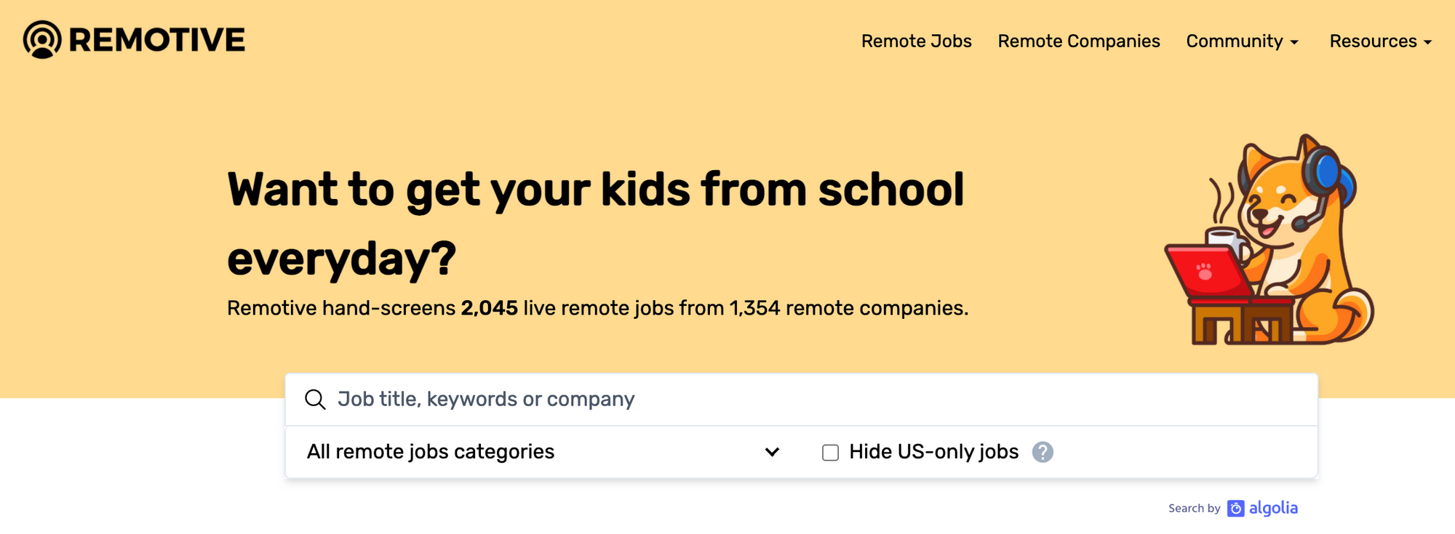Image resolution: width=1455 pixels, height=534 pixels.
Task: Expand the Resources menu
Action: tap(1380, 41)
